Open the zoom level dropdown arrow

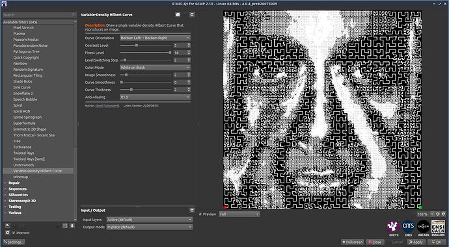click(x=432, y=214)
